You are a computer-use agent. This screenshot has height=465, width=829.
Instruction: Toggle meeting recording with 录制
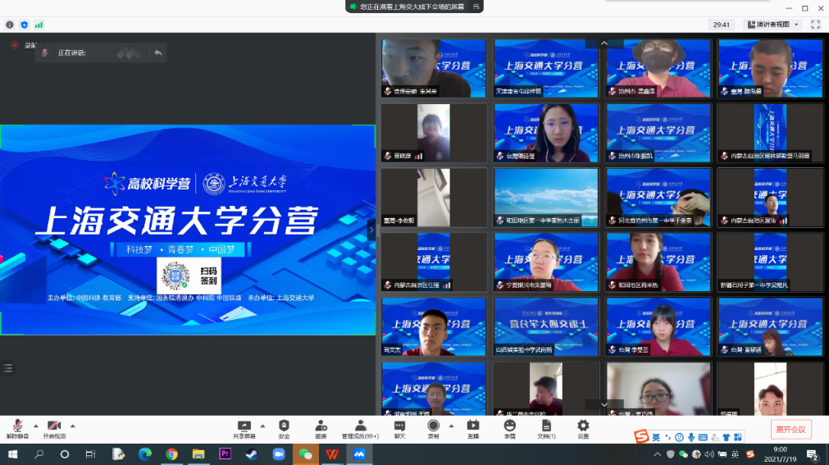pyautogui.click(x=434, y=429)
